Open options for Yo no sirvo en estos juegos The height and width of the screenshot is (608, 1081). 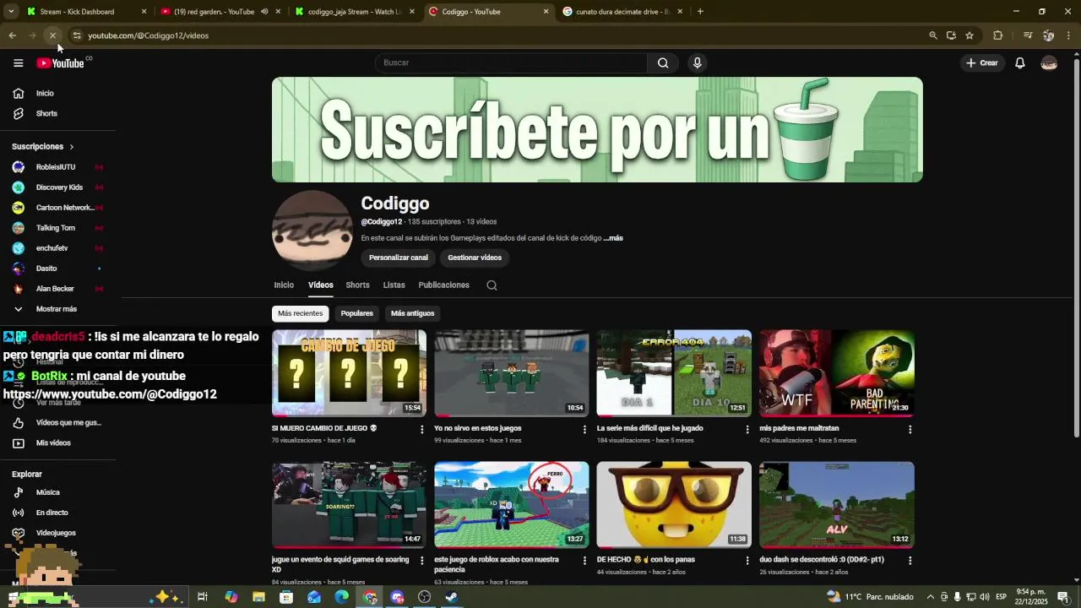coord(584,430)
